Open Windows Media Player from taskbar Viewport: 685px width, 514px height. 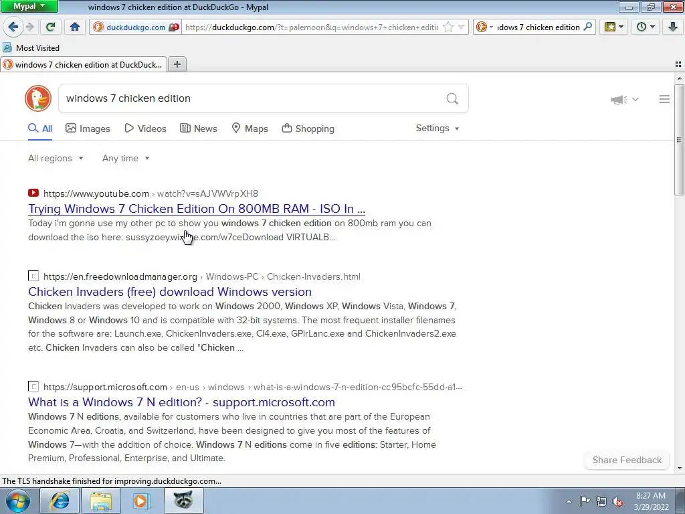pyautogui.click(x=142, y=501)
